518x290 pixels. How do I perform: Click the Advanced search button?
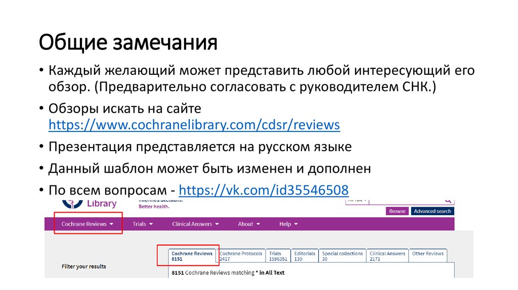coord(433,211)
